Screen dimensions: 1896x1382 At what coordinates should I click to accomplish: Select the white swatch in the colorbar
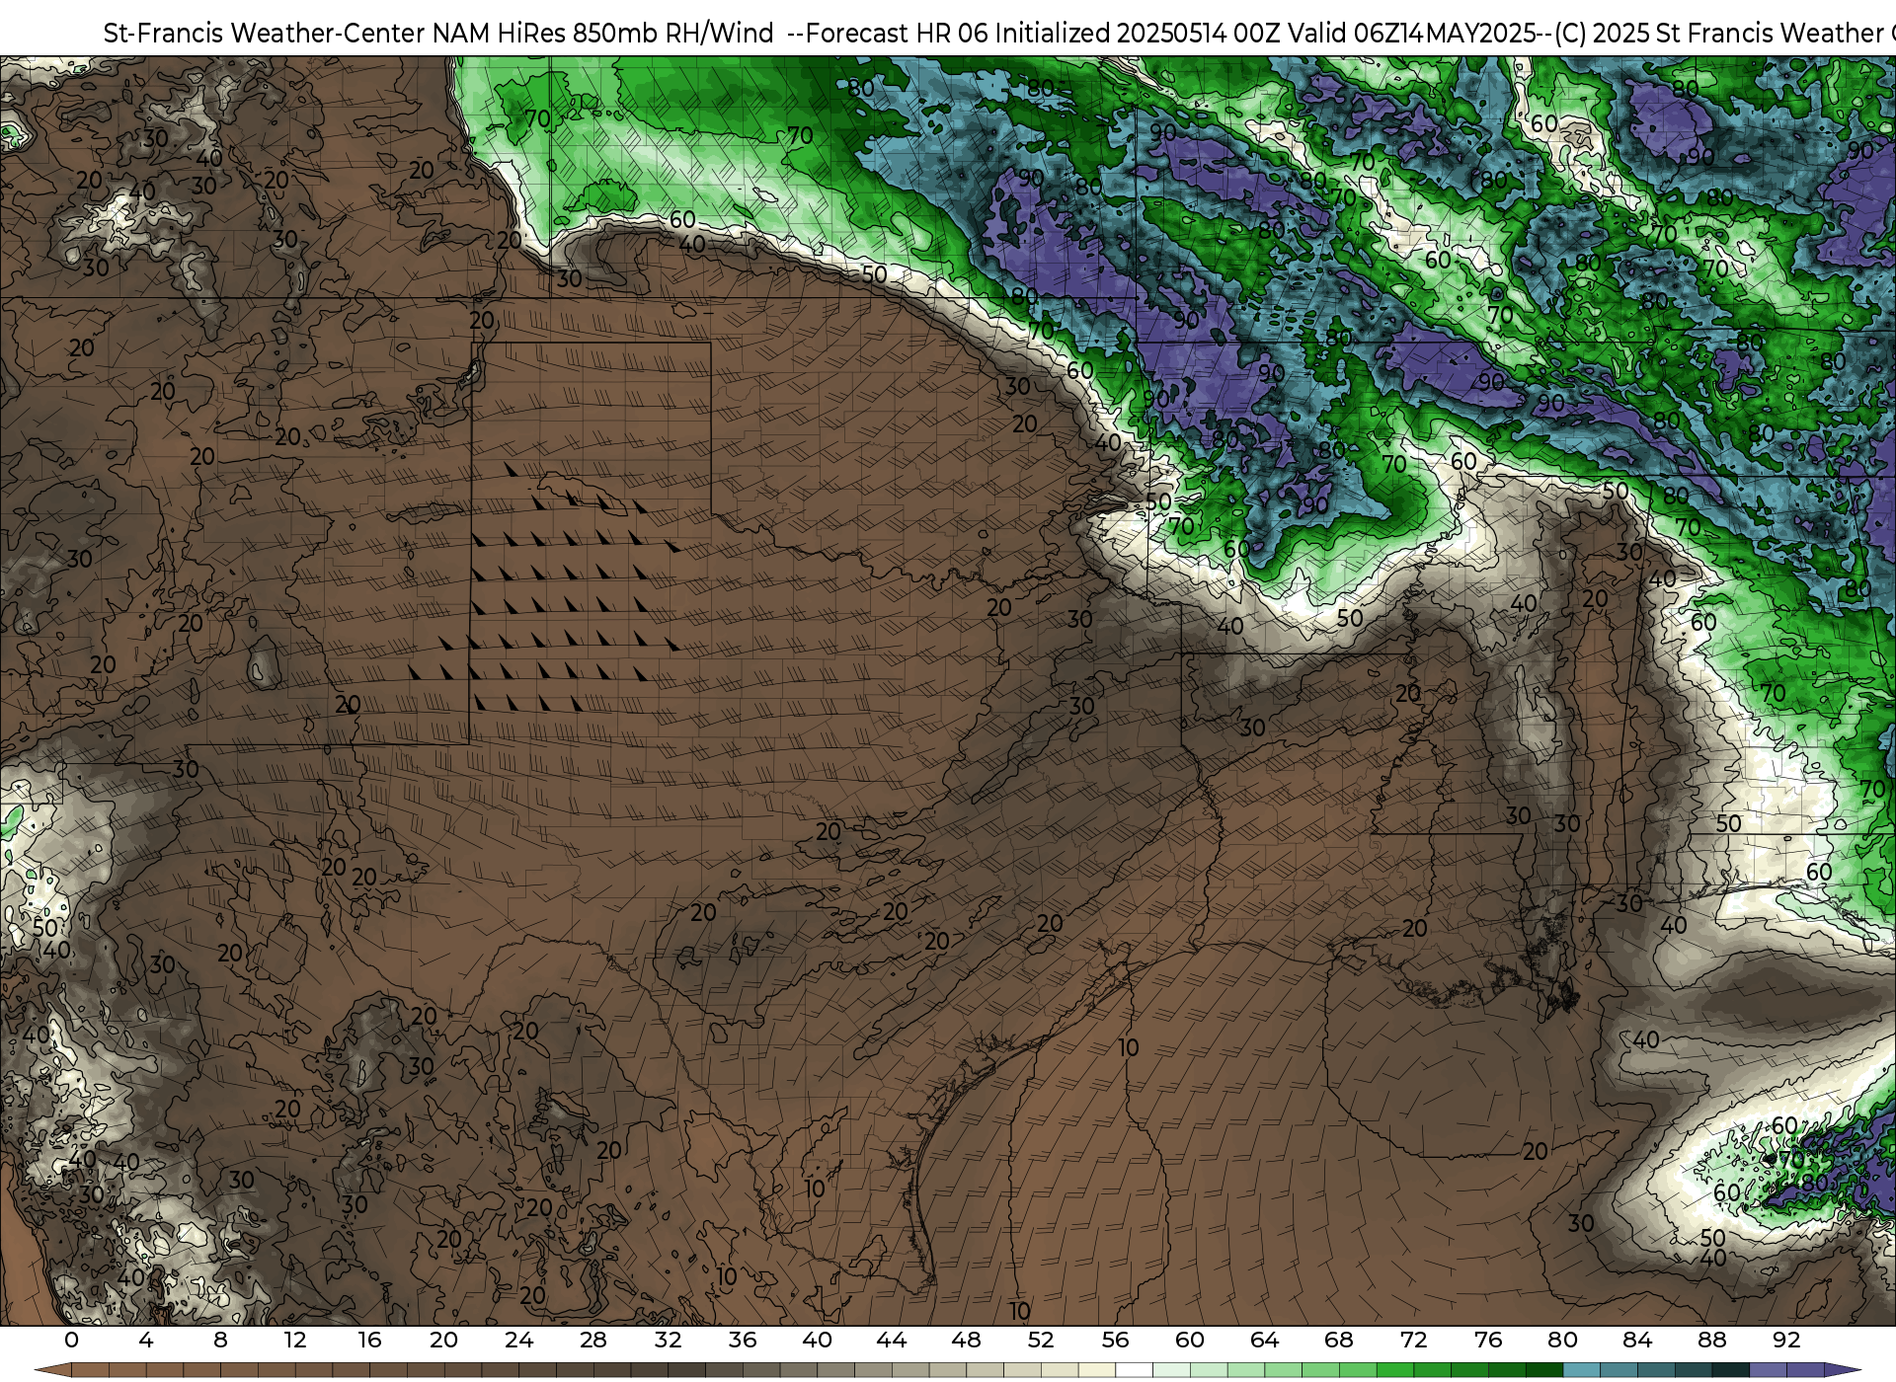[x=1134, y=1370]
